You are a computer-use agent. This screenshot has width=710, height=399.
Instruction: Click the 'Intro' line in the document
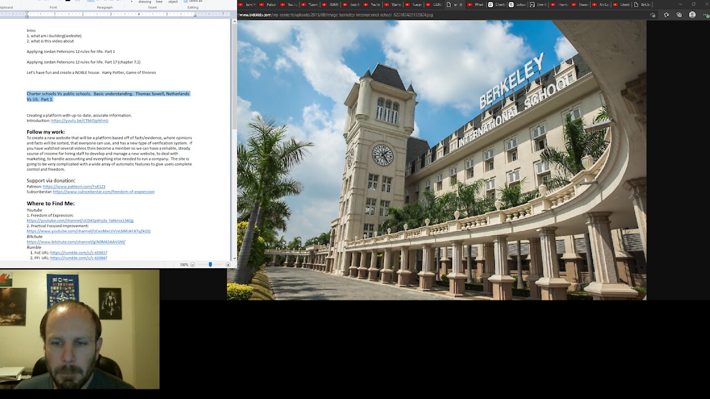(31, 30)
